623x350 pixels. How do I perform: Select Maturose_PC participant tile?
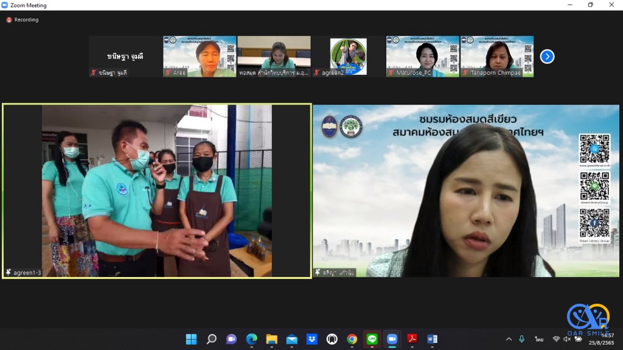(x=422, y=56)
